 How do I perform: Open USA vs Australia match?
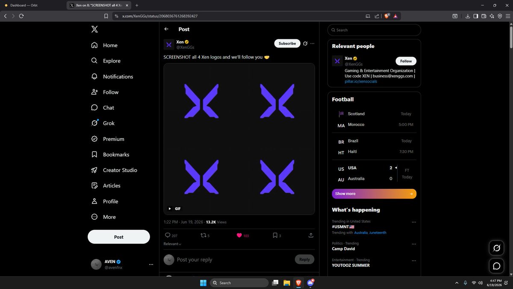(x=374, y=173)
